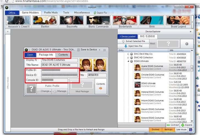
Task: Open the Borderlands game modder
Action: tap(125, 22)
